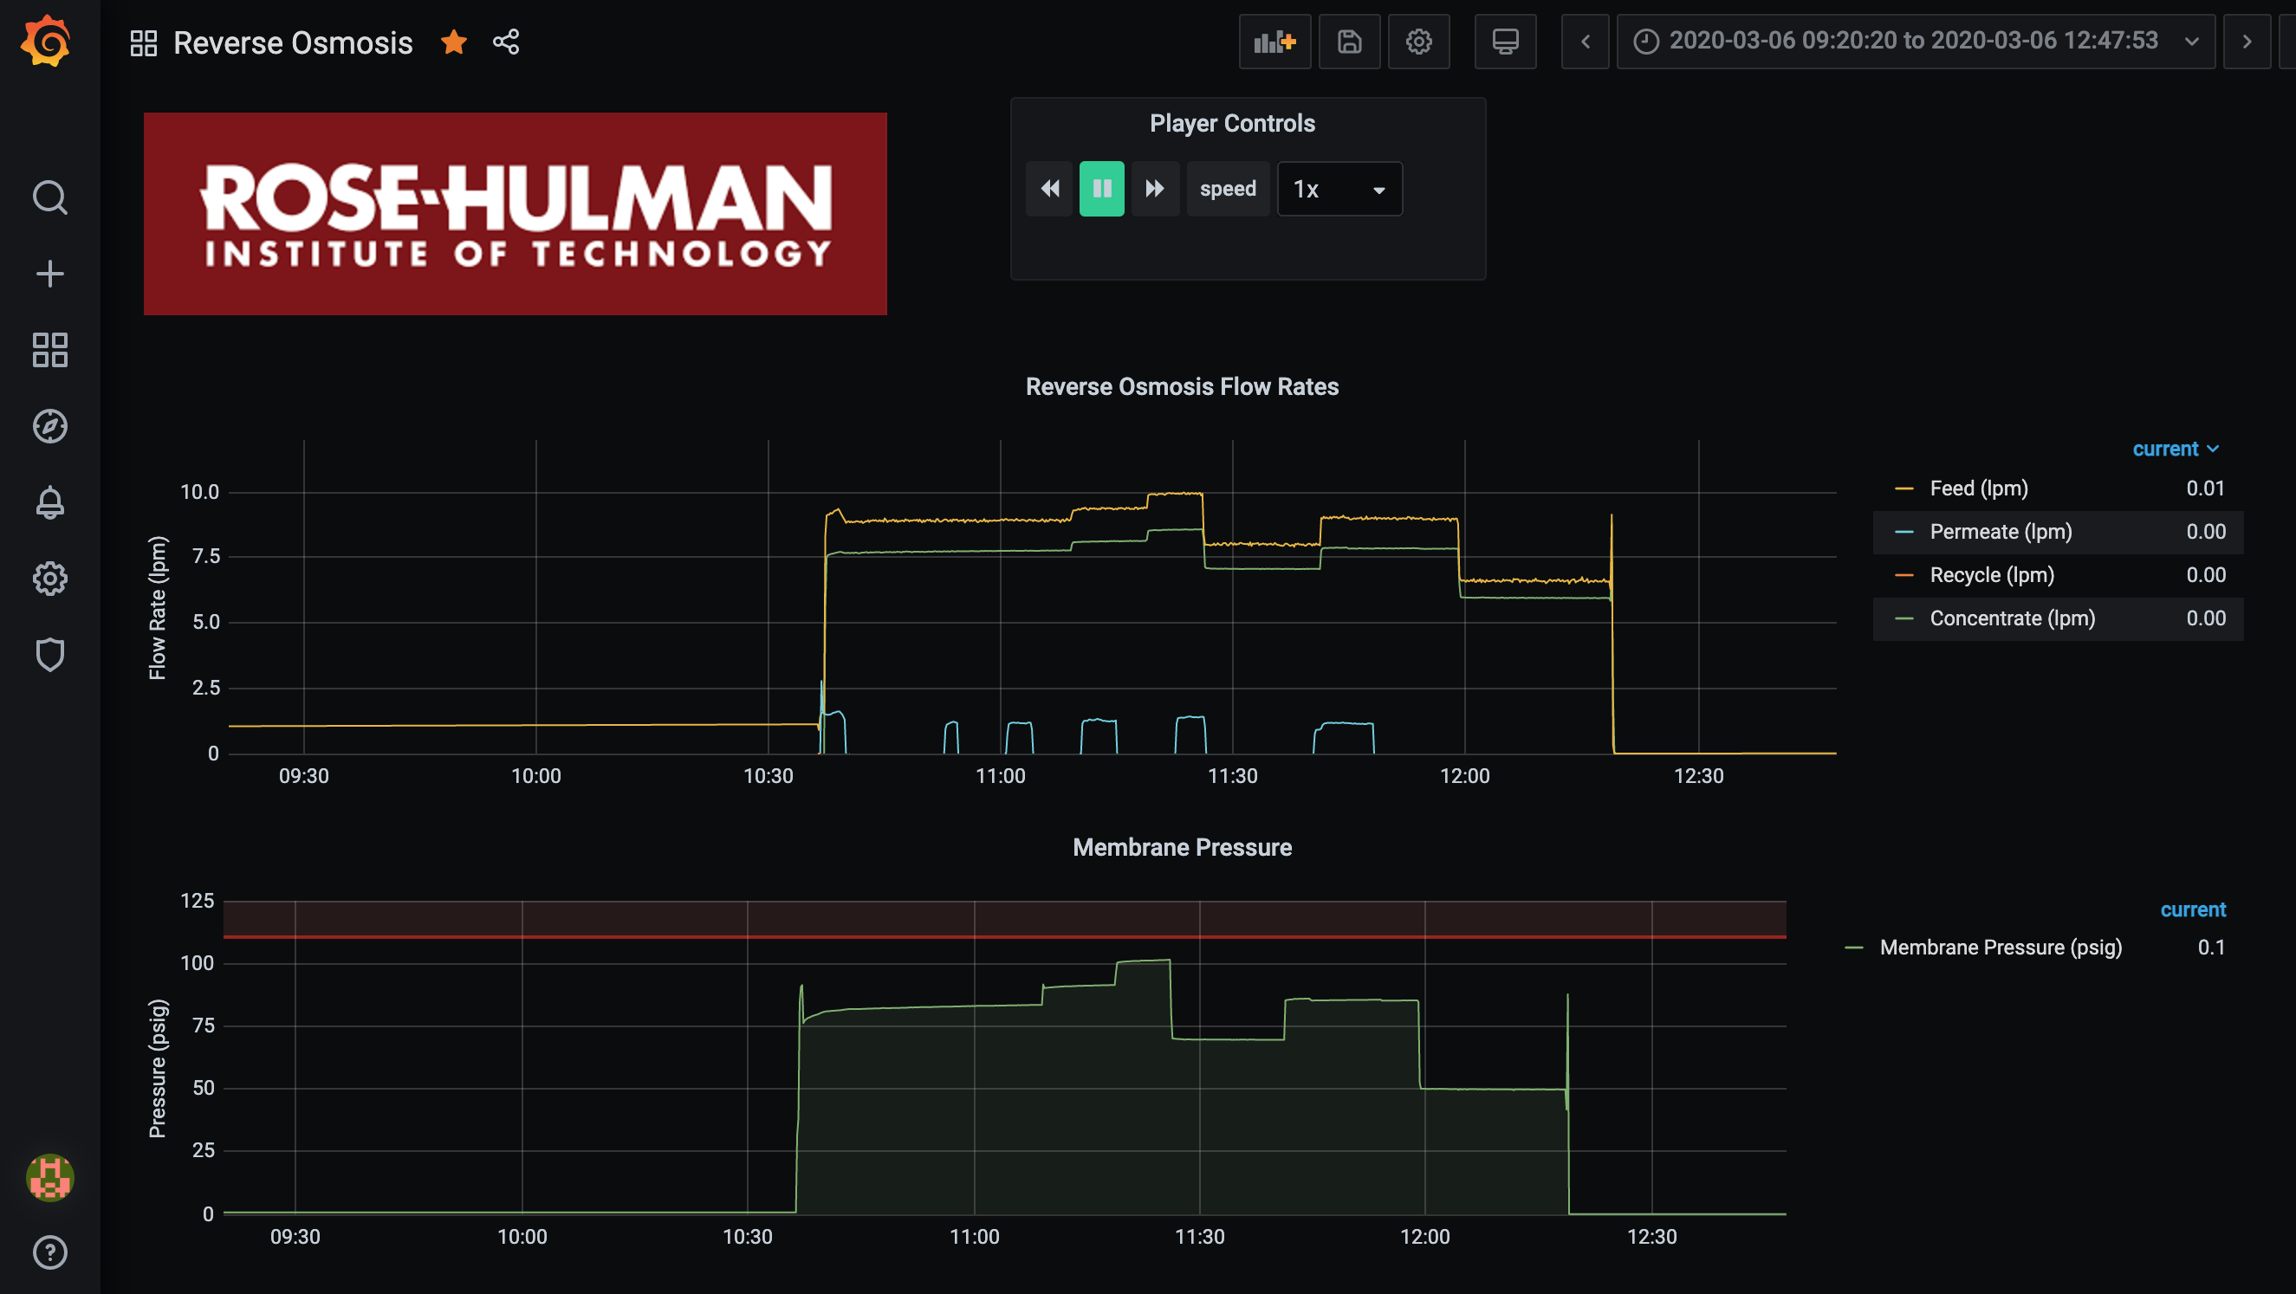Open Alerting bell icon in sidebar
This screenshot has width=2296, height=1294.
tap(50, 502)
